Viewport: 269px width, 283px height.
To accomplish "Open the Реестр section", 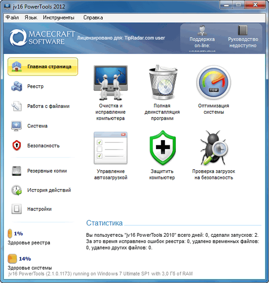I will pyautogui.click(x=35, y=86).
